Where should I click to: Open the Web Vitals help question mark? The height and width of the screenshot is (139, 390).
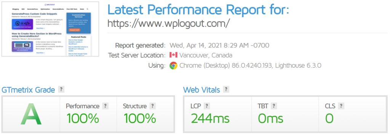(x=226, y=89)
